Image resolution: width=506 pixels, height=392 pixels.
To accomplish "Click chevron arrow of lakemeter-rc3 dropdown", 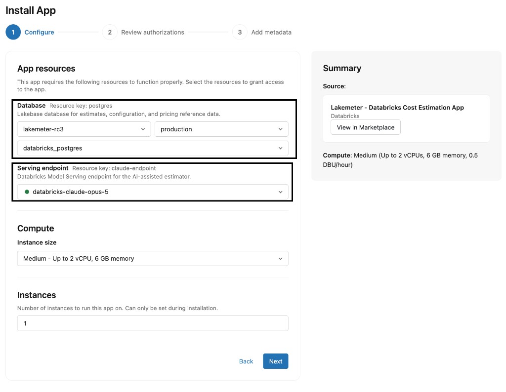I will pos(143,129).
